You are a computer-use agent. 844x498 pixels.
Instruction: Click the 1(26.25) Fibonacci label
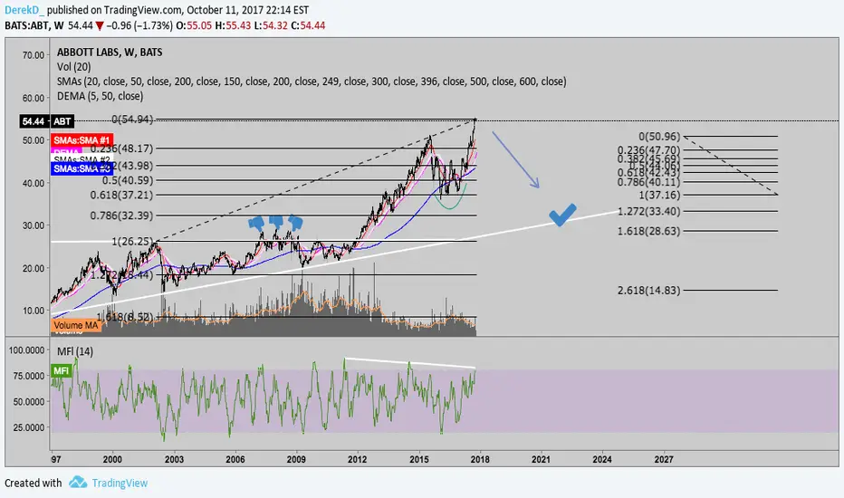pos(132,241)
